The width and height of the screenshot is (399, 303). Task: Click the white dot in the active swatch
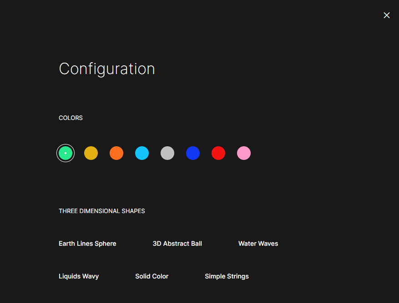point(66,153)
